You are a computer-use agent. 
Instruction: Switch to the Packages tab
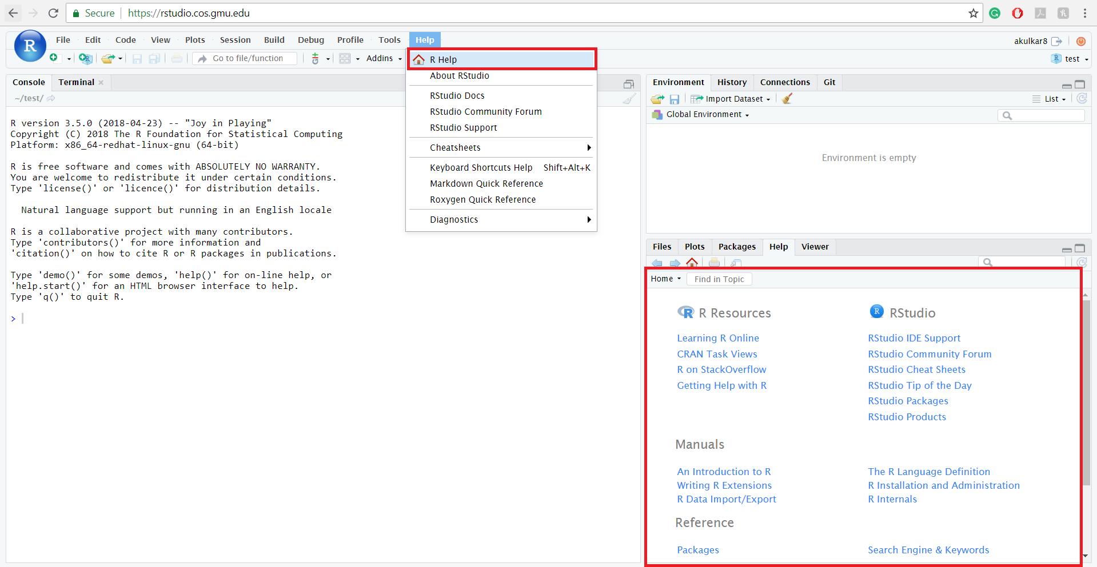(737, 247)
